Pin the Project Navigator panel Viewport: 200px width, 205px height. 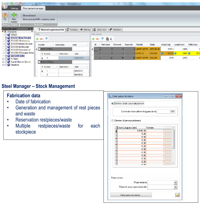(29, 28)
